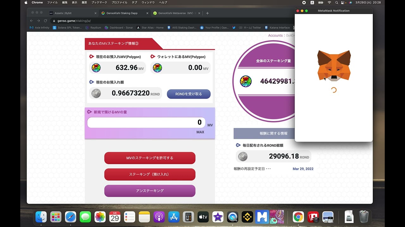Close the GensoKishi Staking Dapp tab
This screenshot has width=405, height=227.
tap(147, 13)
